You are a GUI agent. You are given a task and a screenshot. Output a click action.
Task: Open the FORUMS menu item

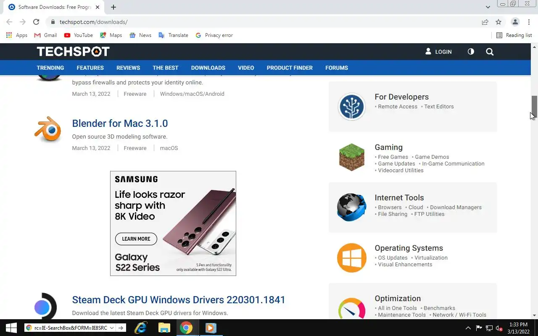coord(337,68)
